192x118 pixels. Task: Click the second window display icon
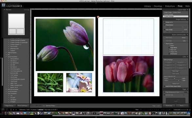coord(7,110)
